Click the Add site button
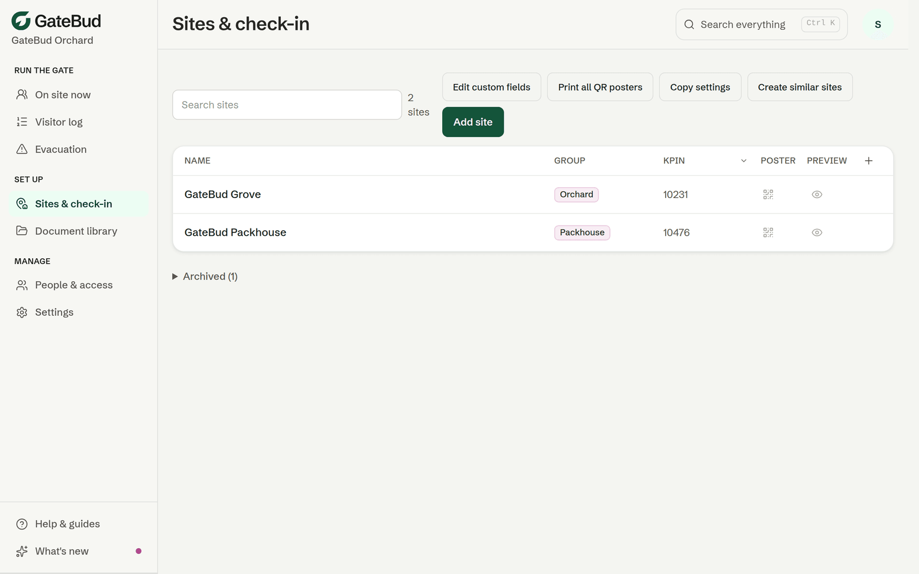919x574 pixels. (473, 122)
